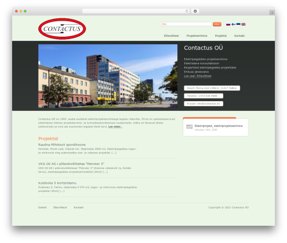Click inside the Otsi search field
Viewport: 287px width, 243px height.
click(186, 24)
